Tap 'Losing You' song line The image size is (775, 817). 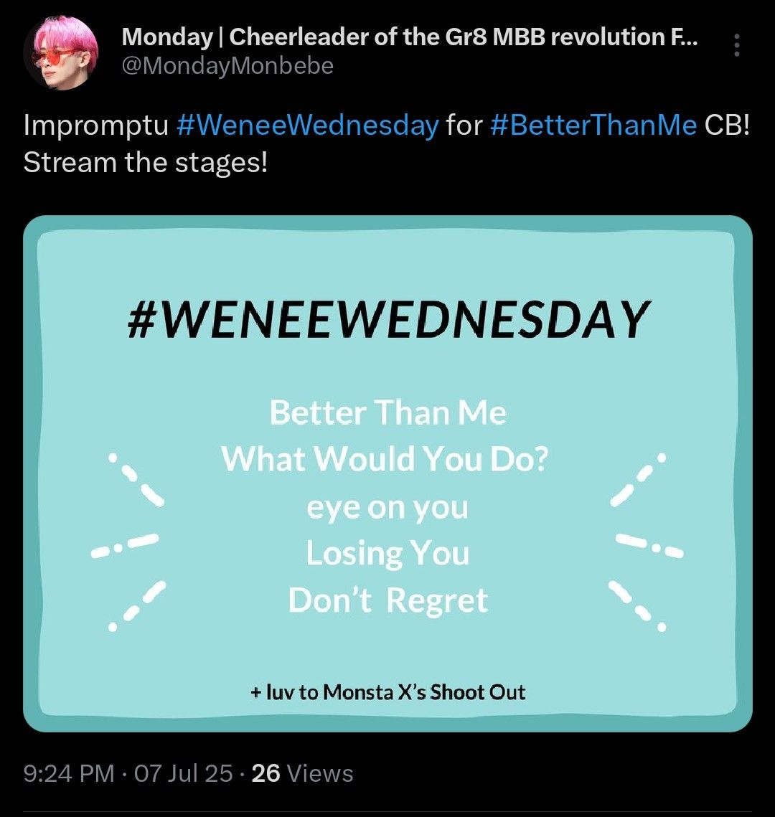(387, 553)
